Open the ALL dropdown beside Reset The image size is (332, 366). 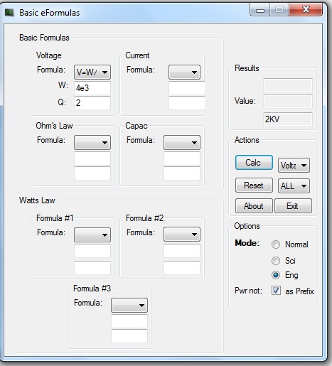[294, 185]
